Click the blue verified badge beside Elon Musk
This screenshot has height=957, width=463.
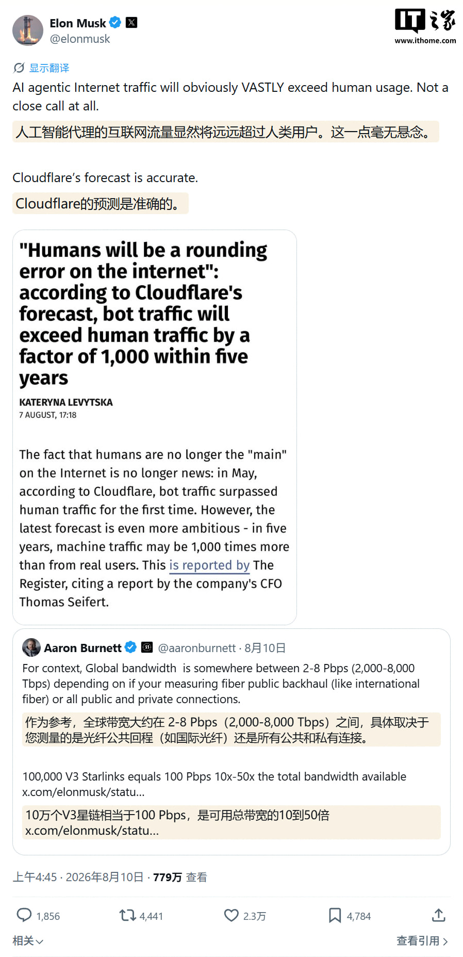tap(115, 23)
